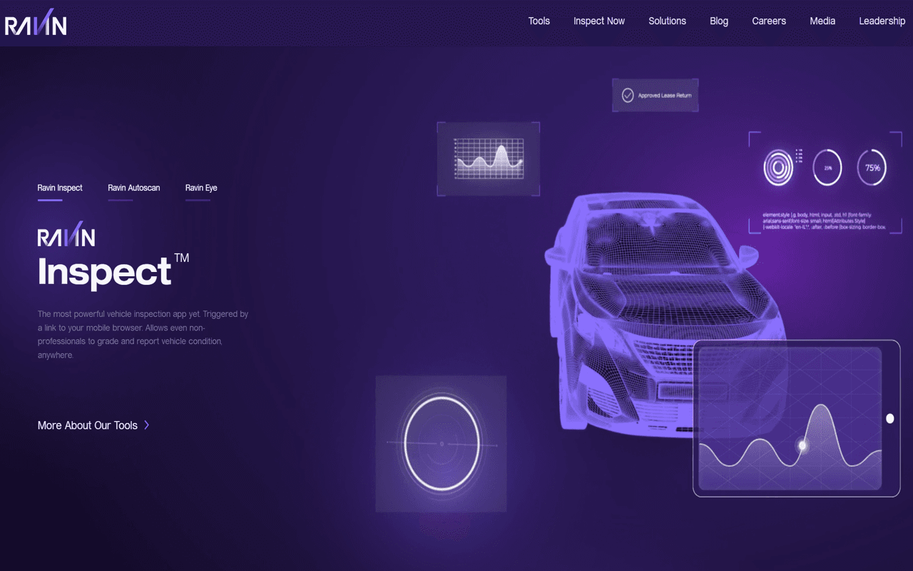Click the Ravin logo in header
This screenshot has height=571, width=913.
pos(36,24)
